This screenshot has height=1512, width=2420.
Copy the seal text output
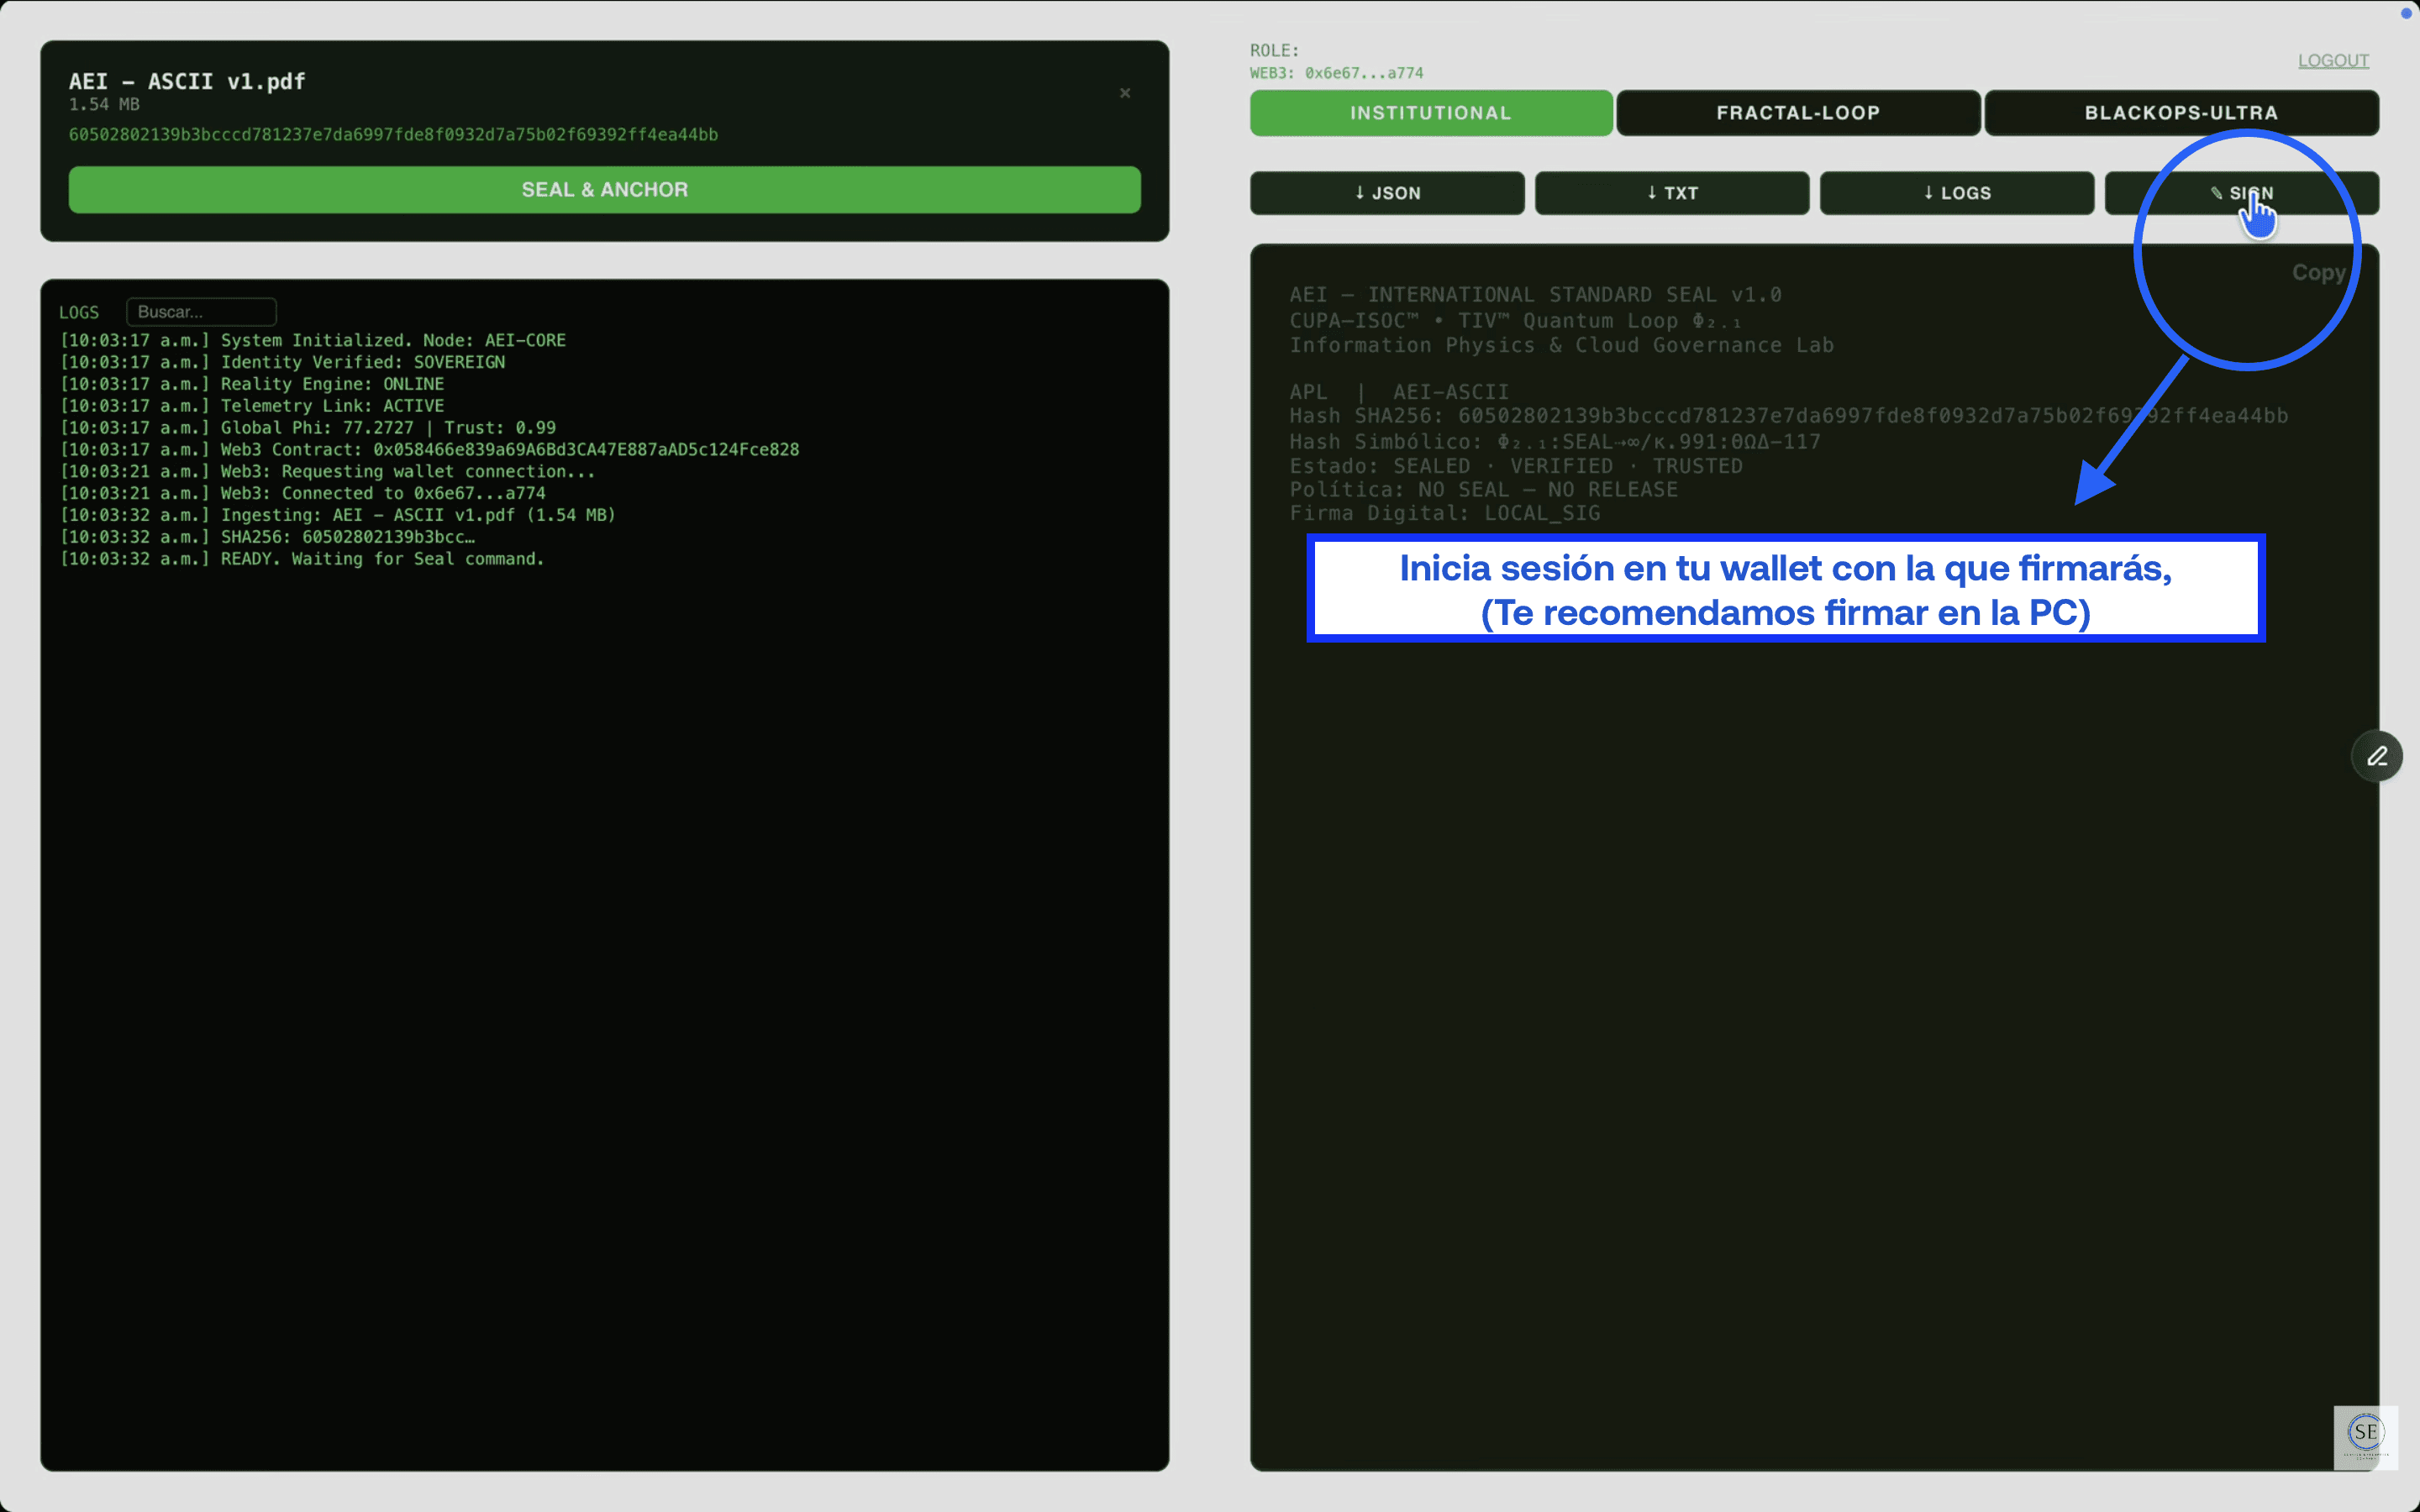point(2317,272)
